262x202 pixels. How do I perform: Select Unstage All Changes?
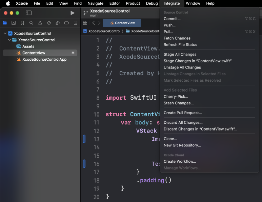click(x=209, y=67)
